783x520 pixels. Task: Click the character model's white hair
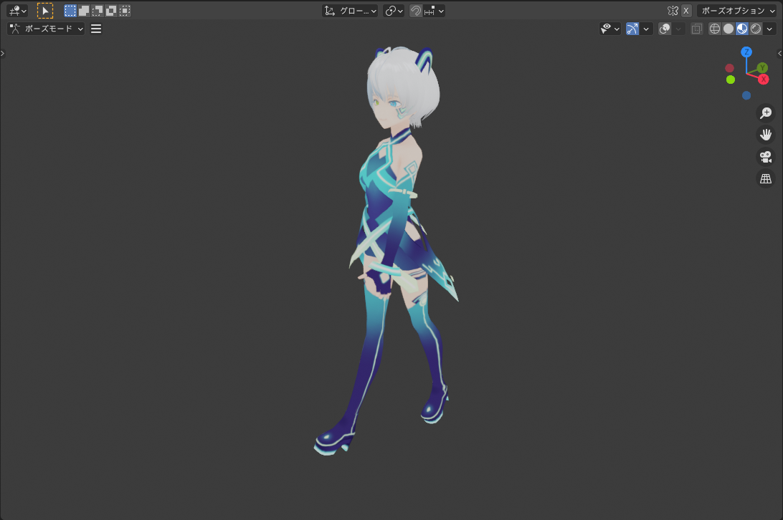(404, 80)
